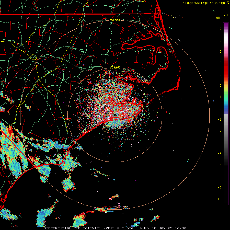Click the legend value 5
This screenshot has height=230, width=230.
[x=221, y=51]
